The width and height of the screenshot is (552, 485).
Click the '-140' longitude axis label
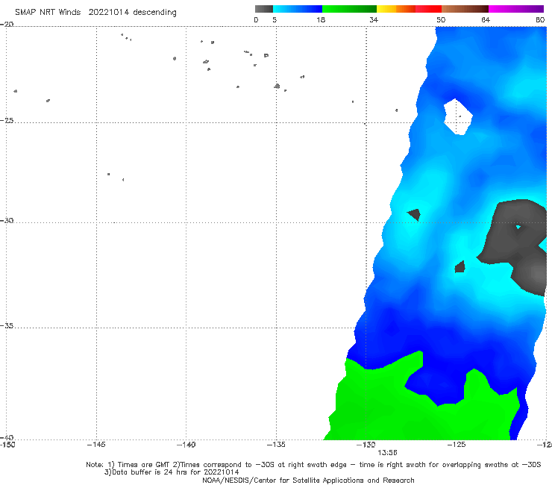[x=186, y=445]
